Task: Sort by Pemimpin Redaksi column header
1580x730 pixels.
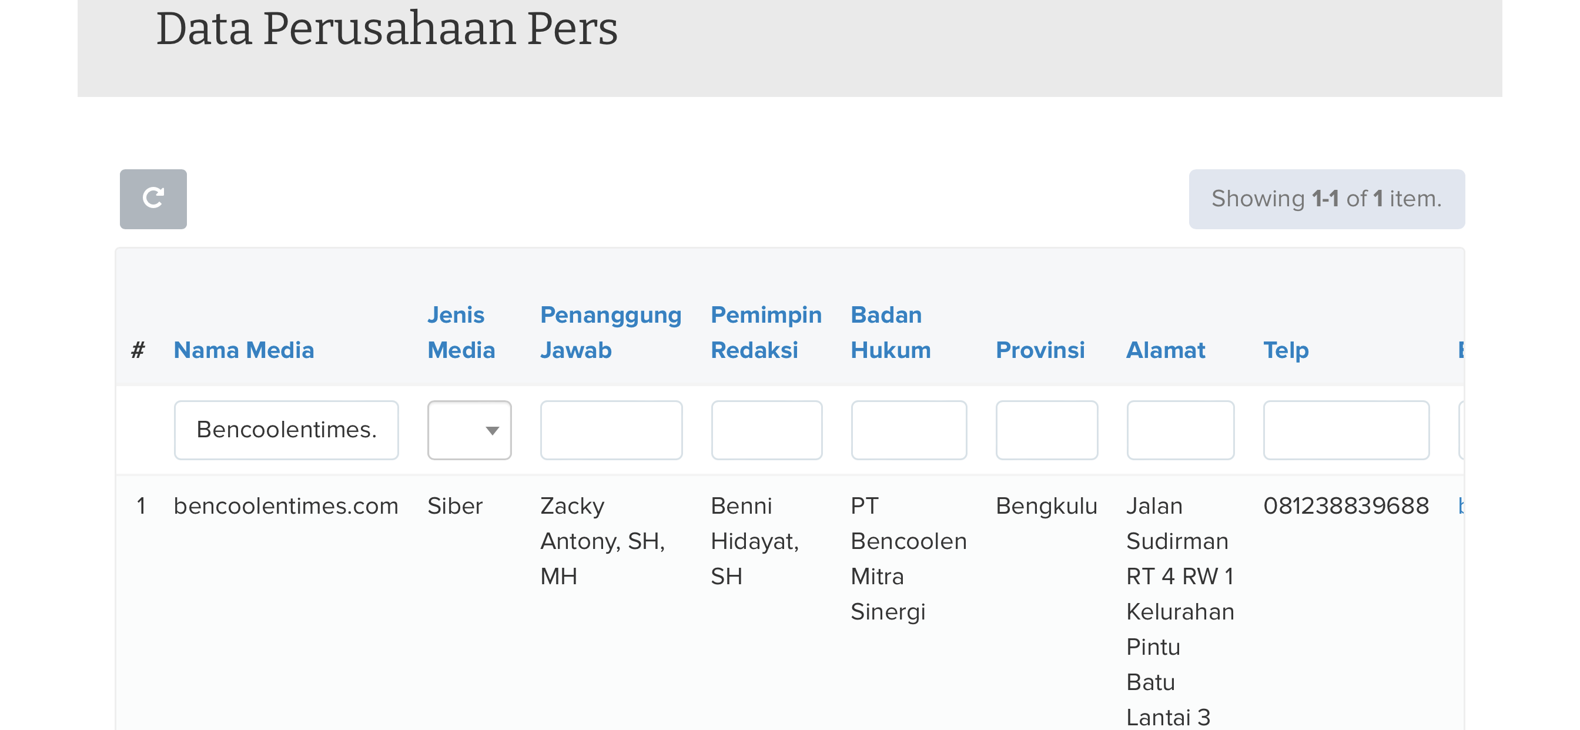Action: [x=765, y=333]
